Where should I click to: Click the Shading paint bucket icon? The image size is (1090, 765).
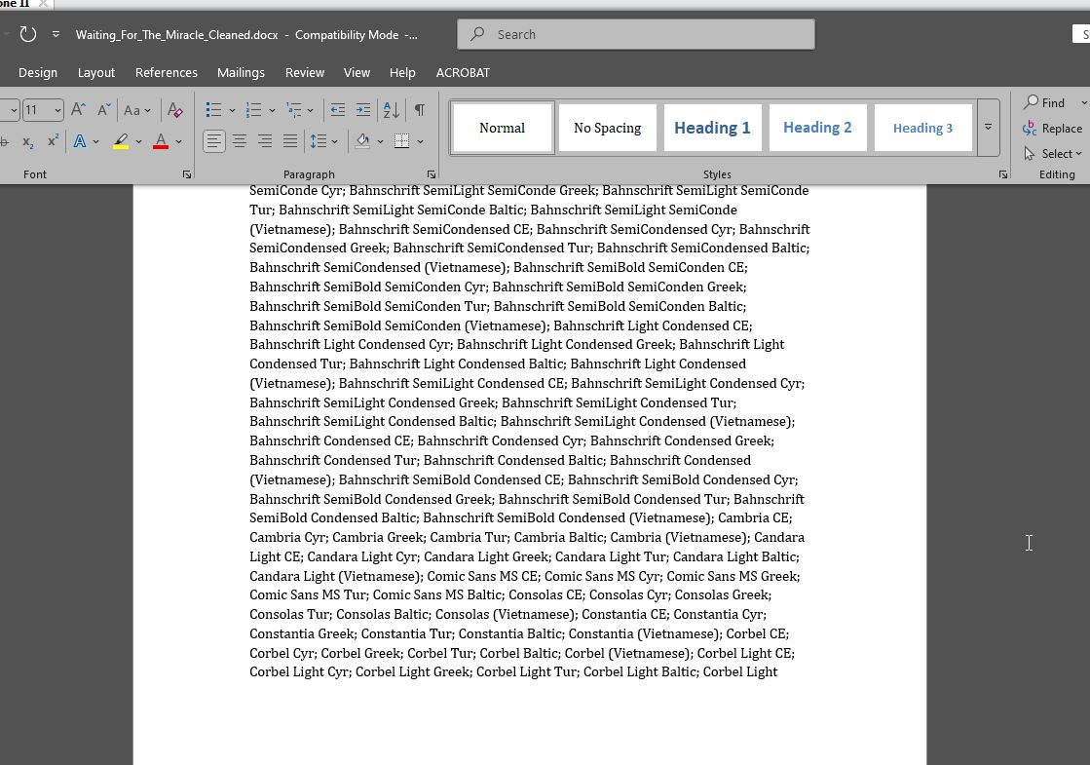(x=363, y=142)
